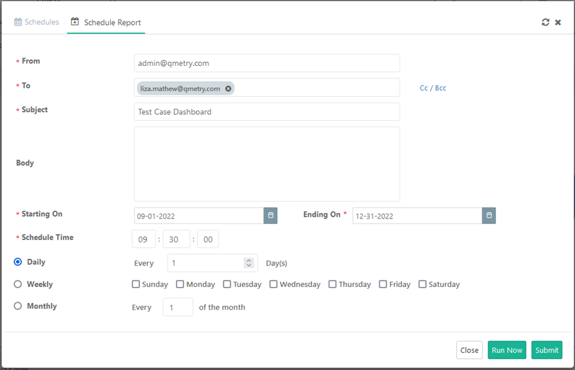
Task: Select the Monthly radio option
Action: coord(18,306)
